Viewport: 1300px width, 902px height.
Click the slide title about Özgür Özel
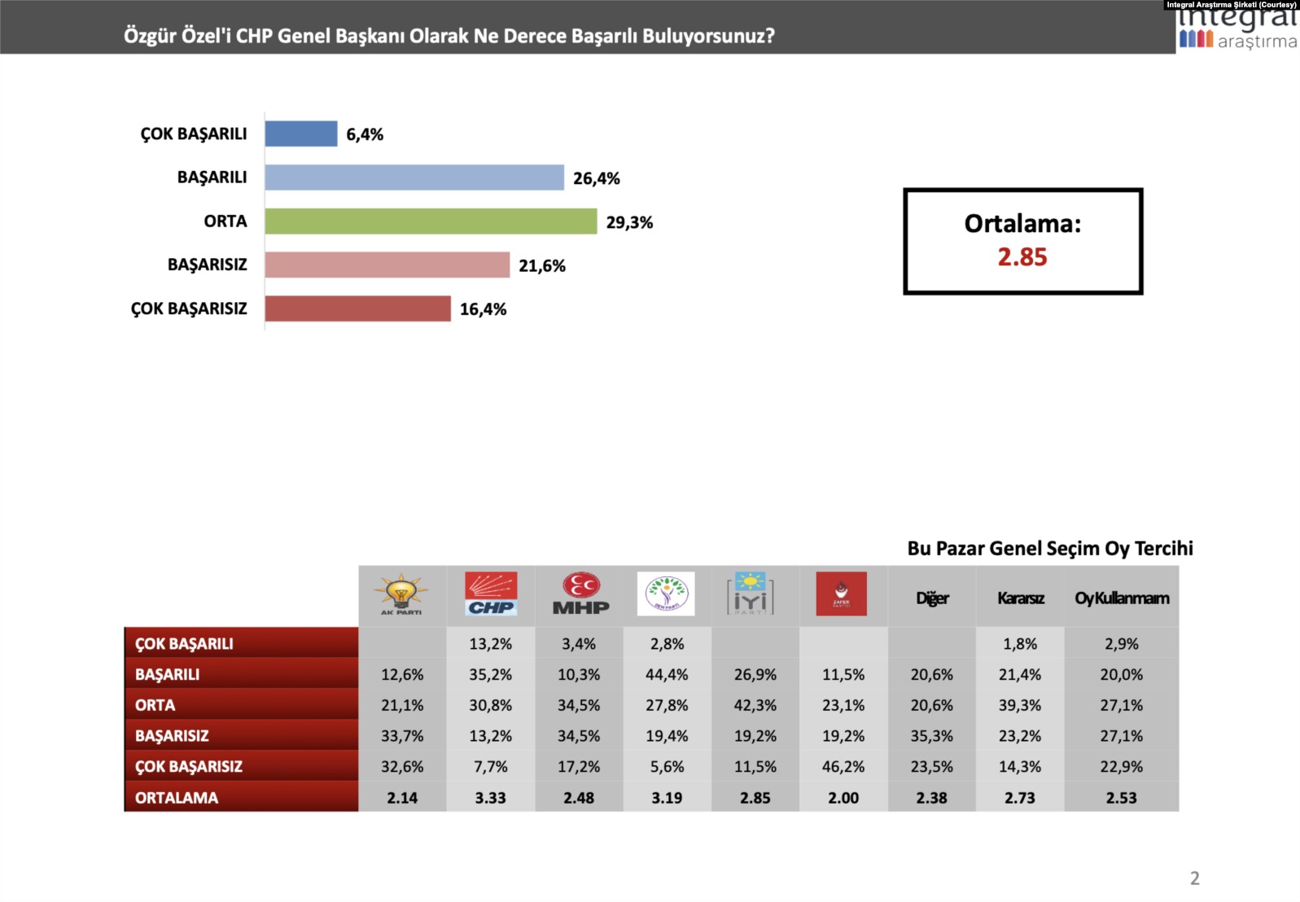pyautogui.click(x=449, y=36)
